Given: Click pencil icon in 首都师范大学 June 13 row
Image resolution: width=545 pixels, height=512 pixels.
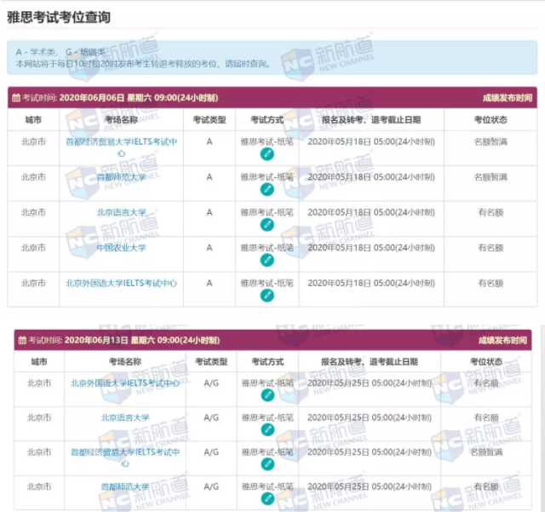Looking at the screenshot, I should tap(267, 498).
